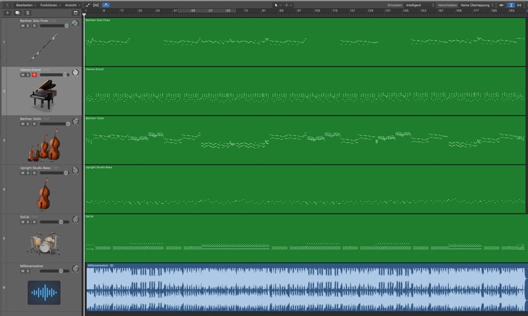This screenshot has width=528, height=316.
Task: Select the SoCal drummer region
Action: pos(306,238)
